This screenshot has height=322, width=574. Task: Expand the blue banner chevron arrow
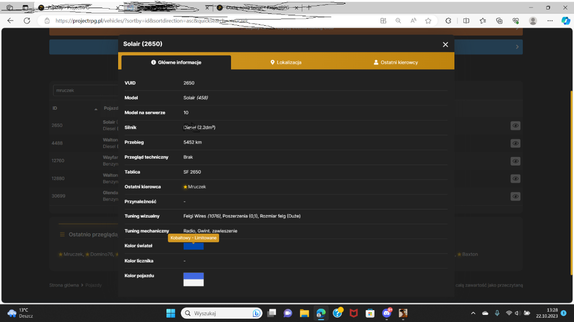[x=517, y=47]
